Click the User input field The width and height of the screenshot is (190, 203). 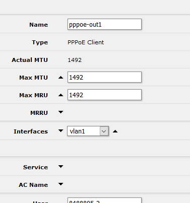(x=104, y=200)
